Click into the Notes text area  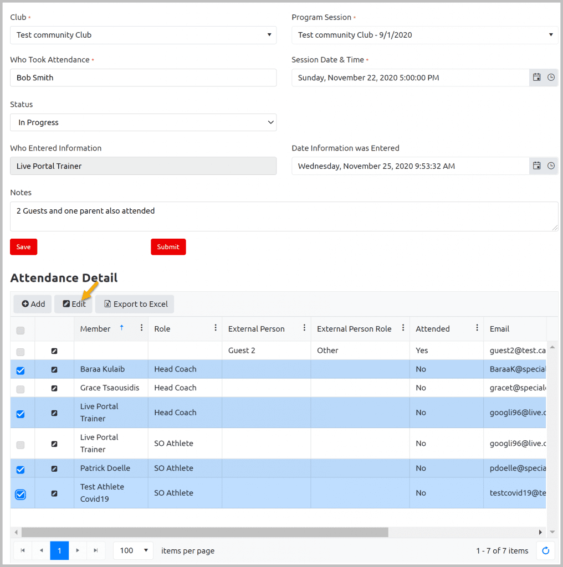click(284, 217)
